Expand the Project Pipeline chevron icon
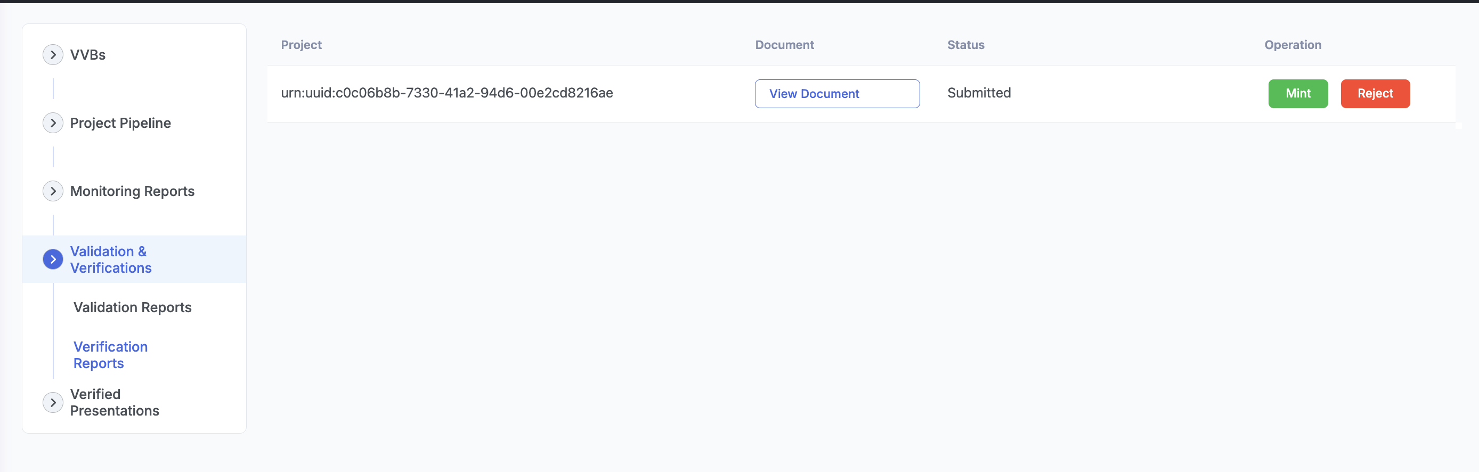Viewport: 1479px width, 472px height. (53, 123)
